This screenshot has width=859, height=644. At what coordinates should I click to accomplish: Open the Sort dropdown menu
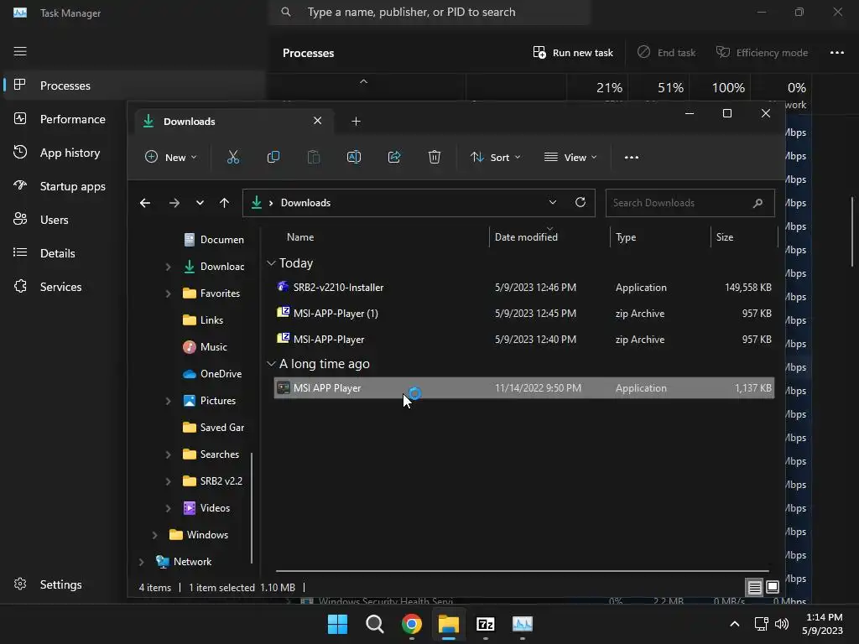point(495,157)
